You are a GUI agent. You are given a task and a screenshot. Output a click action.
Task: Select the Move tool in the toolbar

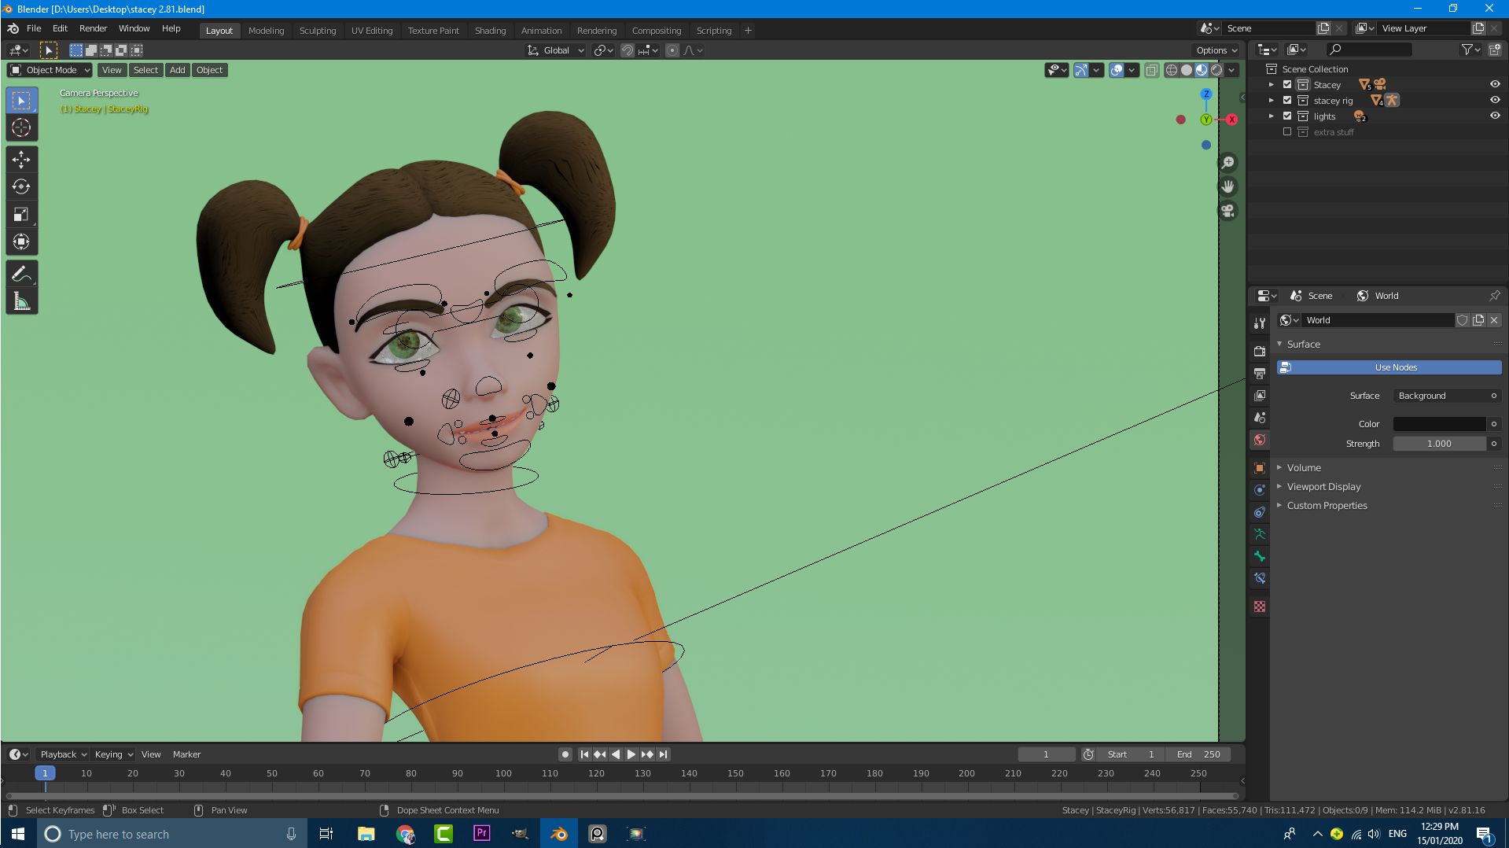(x=21, y=159)
